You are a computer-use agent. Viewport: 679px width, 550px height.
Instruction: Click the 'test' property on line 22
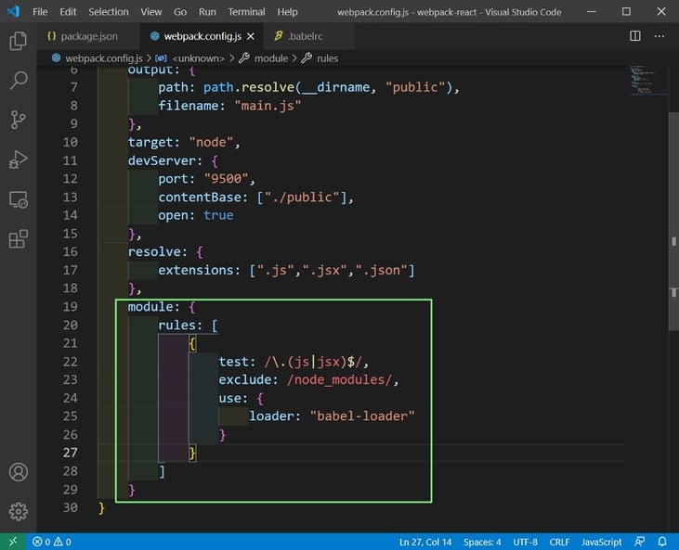[x=234, y=362]
